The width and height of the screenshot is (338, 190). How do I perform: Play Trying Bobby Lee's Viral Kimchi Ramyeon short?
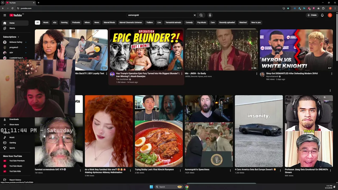click(159, 131)
